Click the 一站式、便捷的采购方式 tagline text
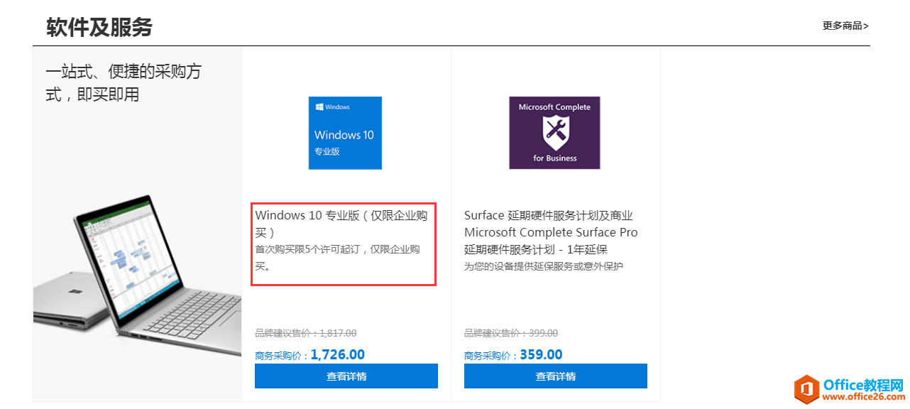This screenshot has width=910, height=409. [124, 82]
